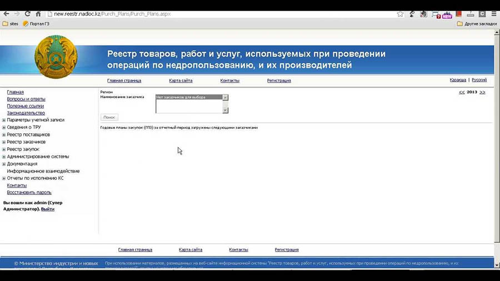
Task: Open the Chrome hamburger menu
Action: (x=494, y=14)
